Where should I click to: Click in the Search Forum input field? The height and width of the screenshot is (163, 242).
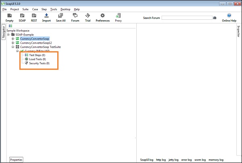pyautogui.click(x=187, y=18)
